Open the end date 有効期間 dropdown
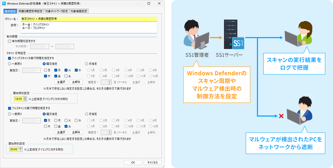The width and height of the screenshot is (333, 168). [65, 47]
